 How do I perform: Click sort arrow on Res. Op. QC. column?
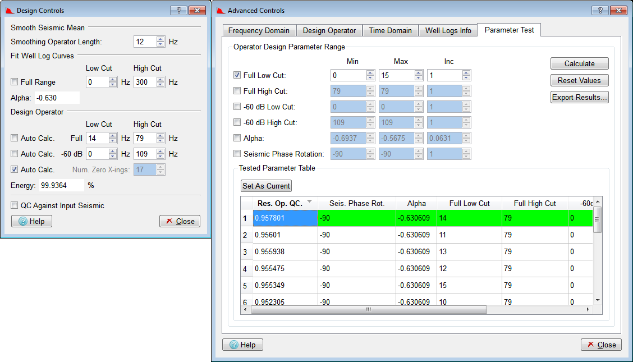coord(310,201)
